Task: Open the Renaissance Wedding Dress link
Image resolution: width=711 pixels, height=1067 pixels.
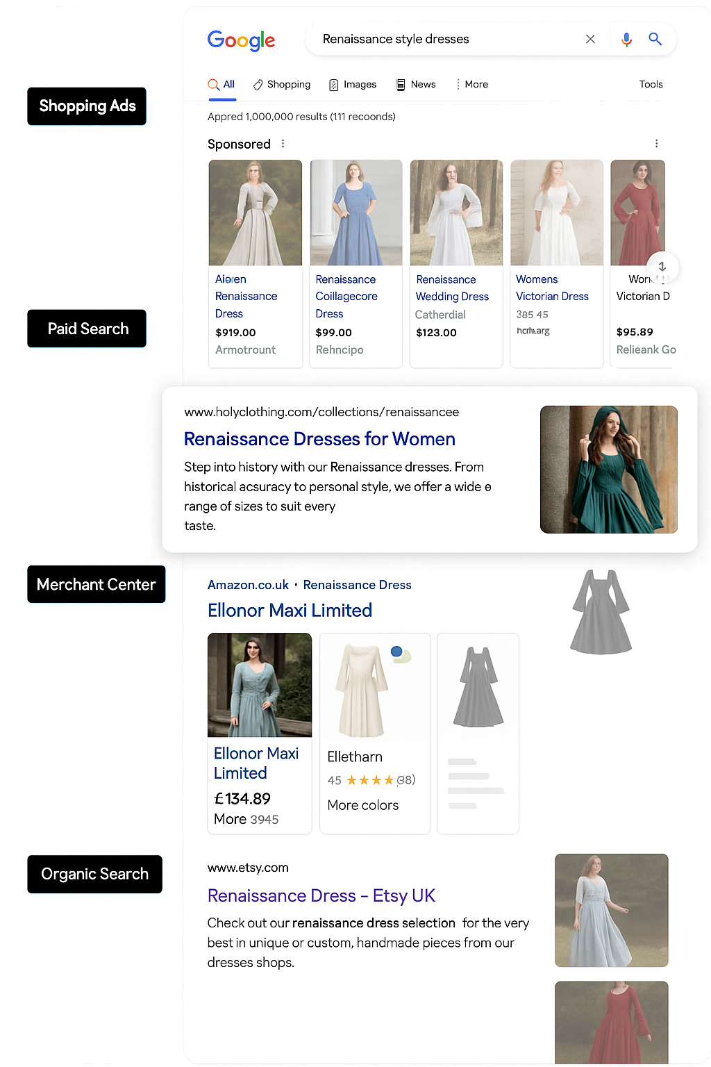Action: pos(452,288)
